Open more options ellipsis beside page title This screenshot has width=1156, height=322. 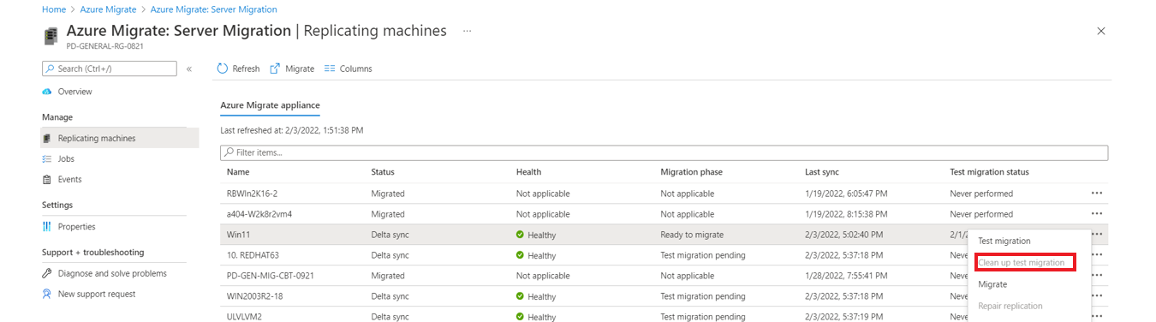[x=468, y=31]
